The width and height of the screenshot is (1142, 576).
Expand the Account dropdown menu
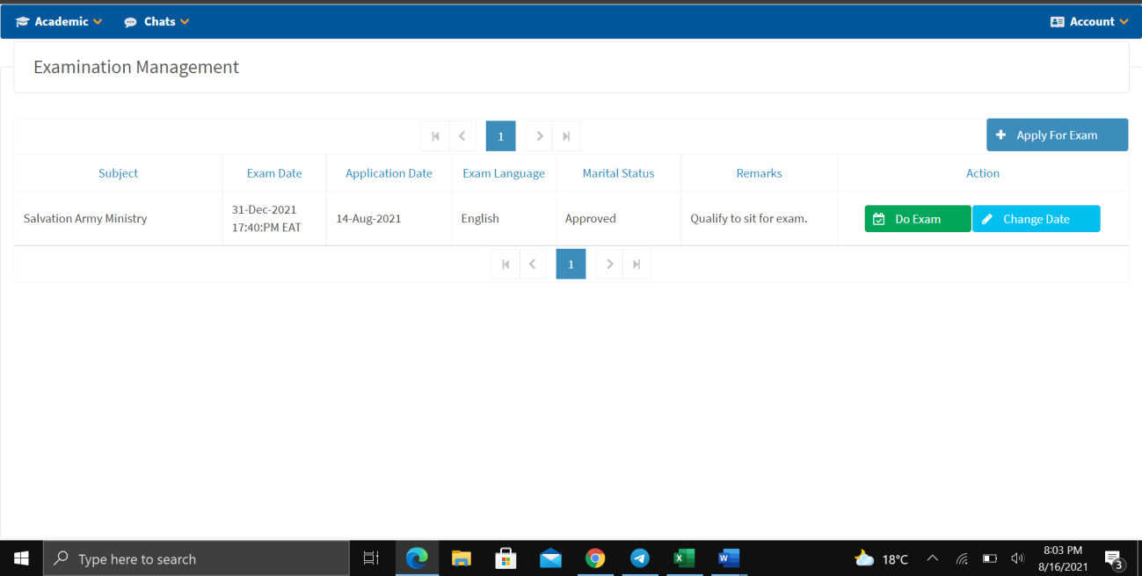[1089, 21]
